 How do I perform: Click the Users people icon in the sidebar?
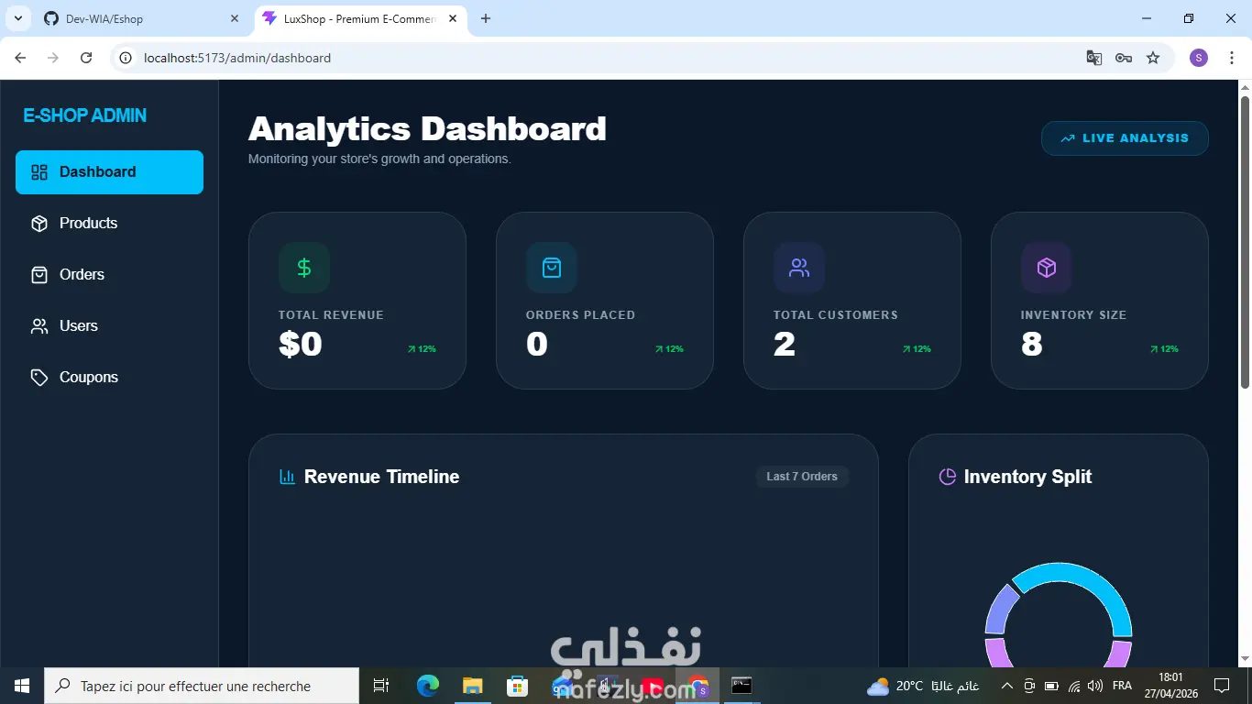coord(39,326)
